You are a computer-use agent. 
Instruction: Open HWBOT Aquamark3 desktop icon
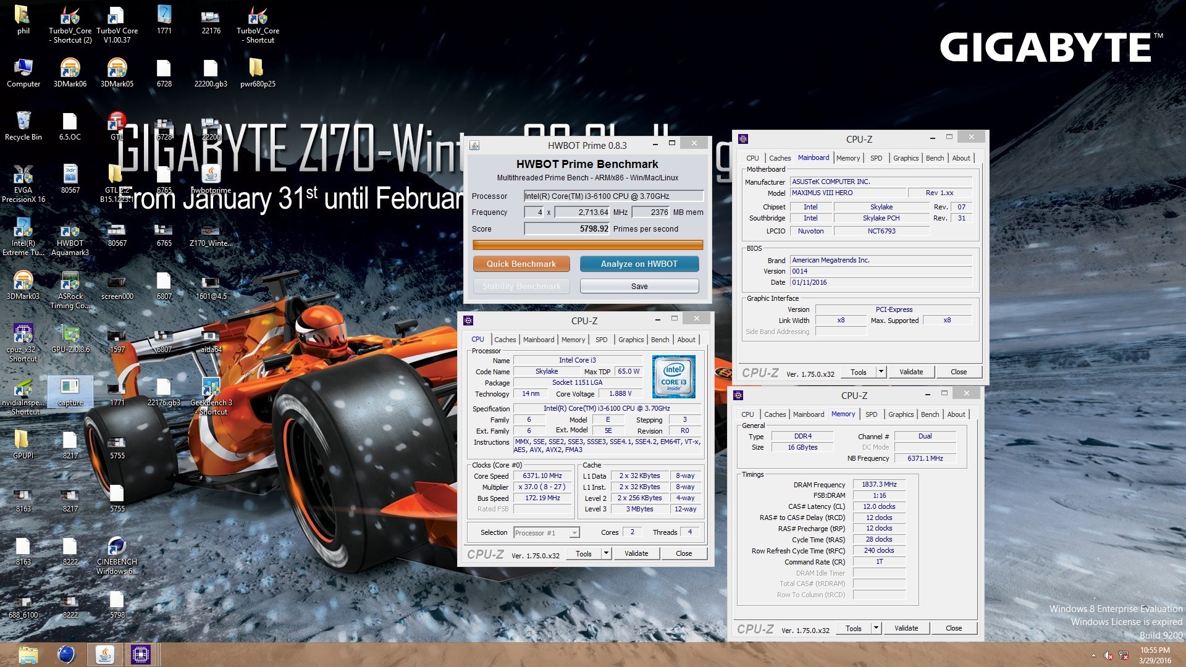point(70,237)
